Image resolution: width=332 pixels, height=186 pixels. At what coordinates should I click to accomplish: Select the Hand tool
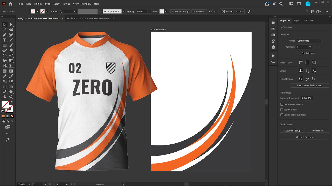[x=11, y=92]
